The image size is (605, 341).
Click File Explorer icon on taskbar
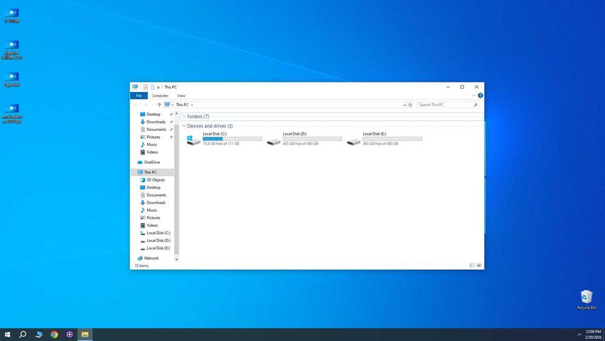pos(85,334)
